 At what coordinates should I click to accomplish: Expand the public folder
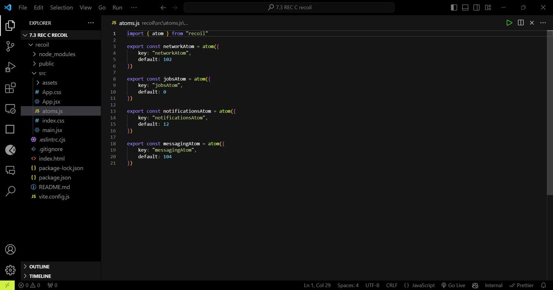pos(61,64)
